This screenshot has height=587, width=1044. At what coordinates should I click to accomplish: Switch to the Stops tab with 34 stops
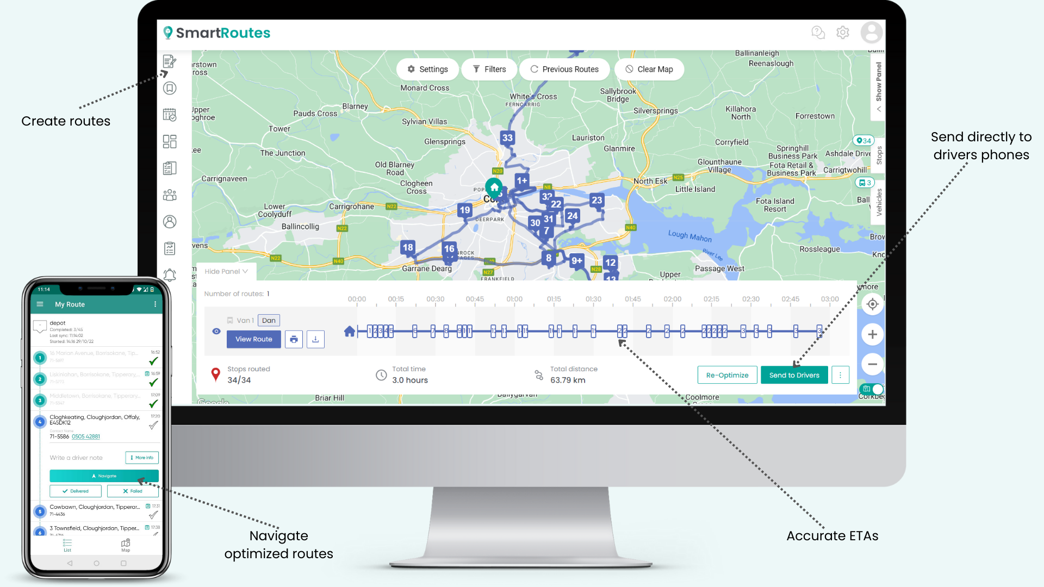(x=879, y=155)
